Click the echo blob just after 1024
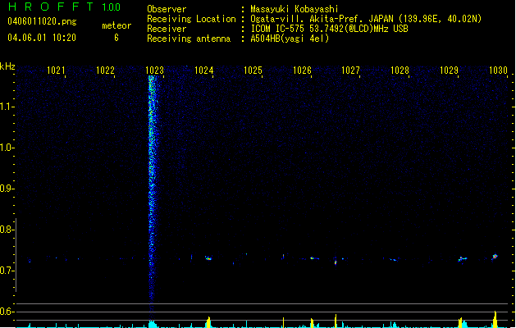The width and height of the screenshot is (516, 328). coord(208,258)
